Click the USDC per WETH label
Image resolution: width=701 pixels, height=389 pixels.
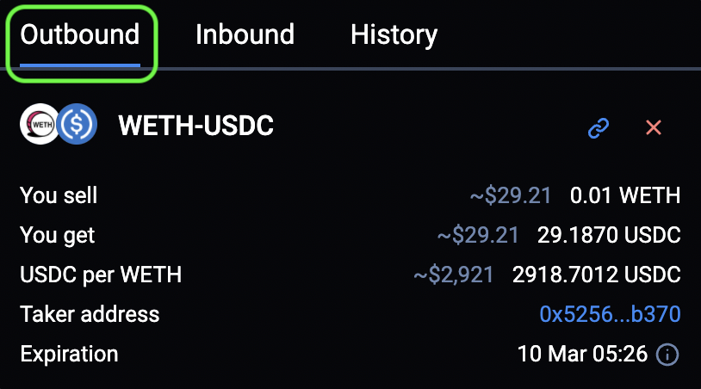click(x=101, y=275)
